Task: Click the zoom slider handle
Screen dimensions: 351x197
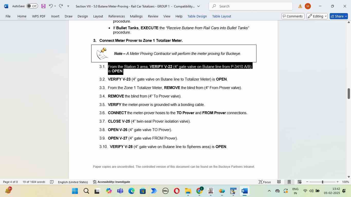Action: point(322,182)
